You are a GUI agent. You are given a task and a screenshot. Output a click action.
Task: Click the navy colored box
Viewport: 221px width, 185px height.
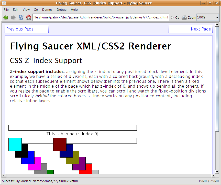(66, 151)
